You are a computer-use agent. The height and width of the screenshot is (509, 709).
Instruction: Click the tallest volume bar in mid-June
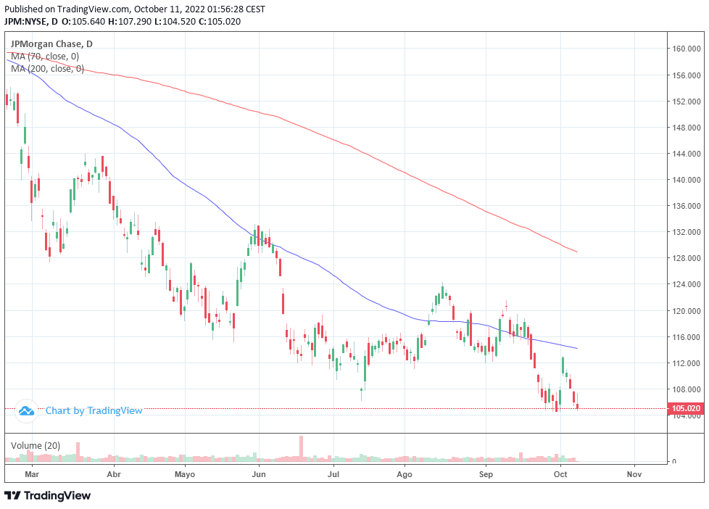(301, 448)
